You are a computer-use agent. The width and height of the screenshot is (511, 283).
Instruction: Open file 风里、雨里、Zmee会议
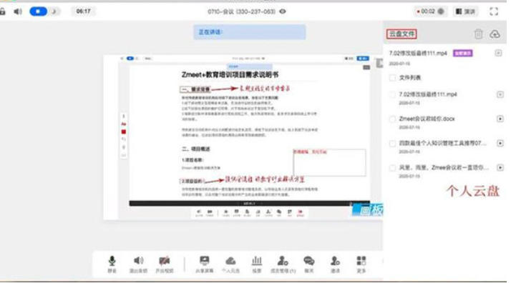tap(444, 167)
